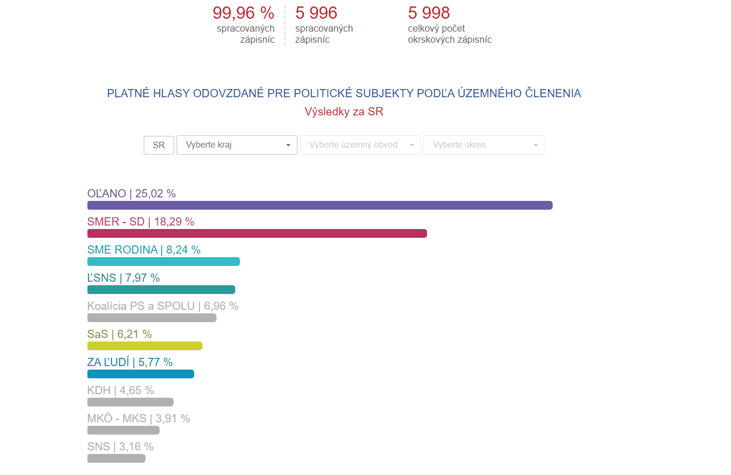
Task: Click the 5 996 processed records number
Action: 316,12
